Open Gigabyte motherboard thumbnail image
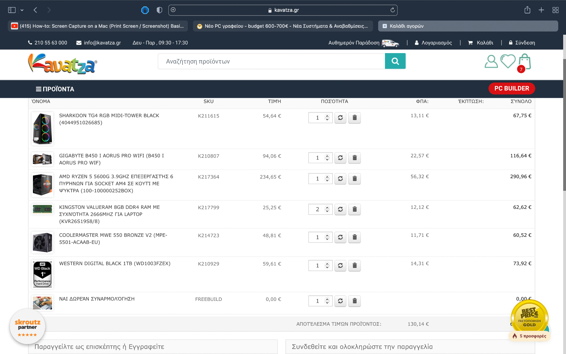Viewport: 566px width, 354px height. pyautogui.click(x=42, y=159)
